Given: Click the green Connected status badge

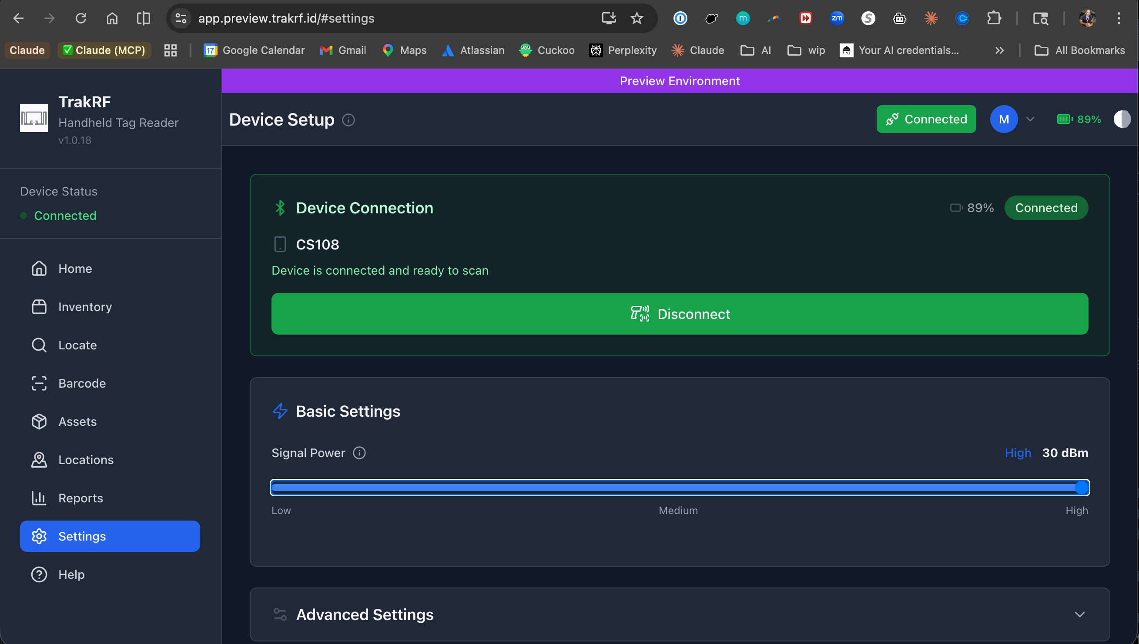Looking at the screenshot, I should pyautogui.click(x=926, y=119).
